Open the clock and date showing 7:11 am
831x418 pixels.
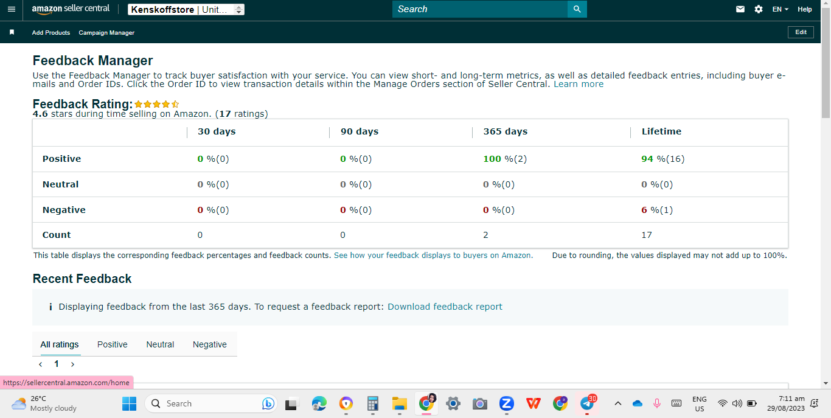click(x=786, y=403)
